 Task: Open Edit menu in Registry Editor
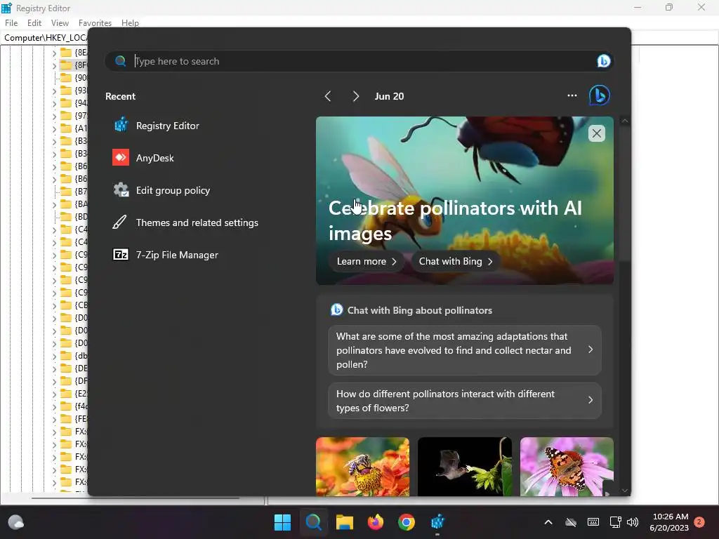(34, 23)
